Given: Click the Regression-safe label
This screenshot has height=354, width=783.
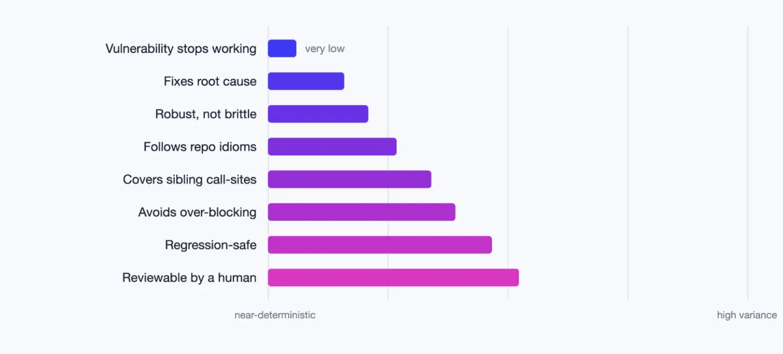Looking at the screenshot, I should point(211,245).
